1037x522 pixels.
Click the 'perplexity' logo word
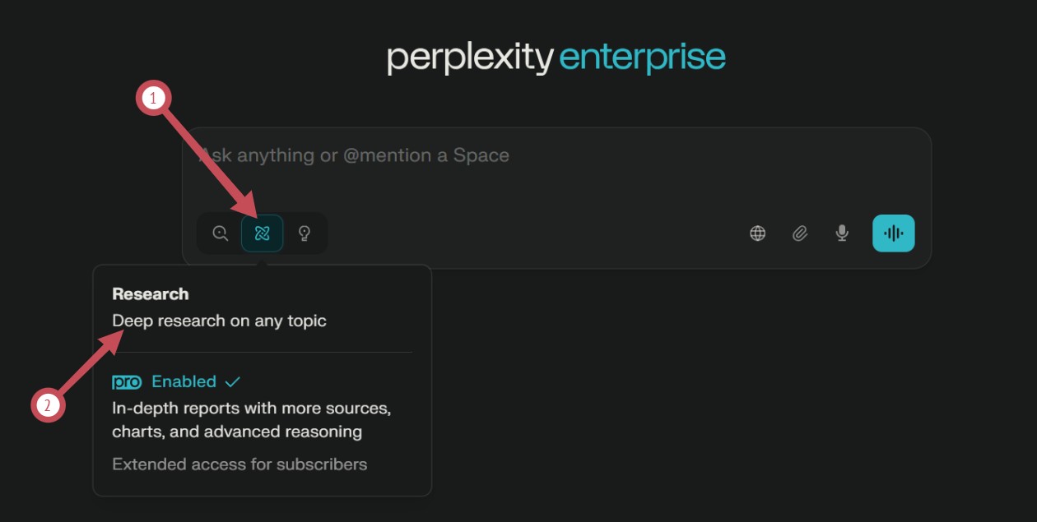[470, 58]
